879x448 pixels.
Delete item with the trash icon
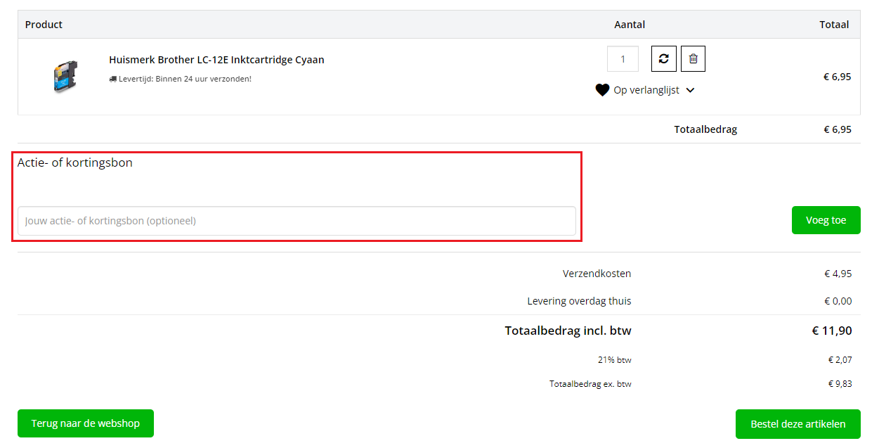click(693, 59)
